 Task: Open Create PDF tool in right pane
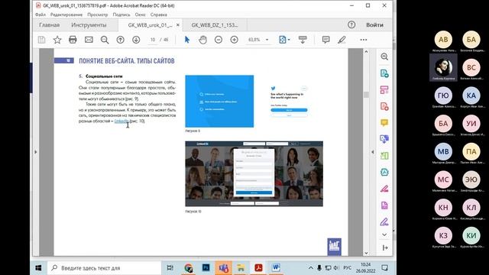point(384,106)
